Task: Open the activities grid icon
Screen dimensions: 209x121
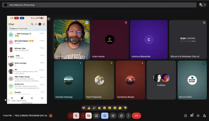Action: point(198,116)
